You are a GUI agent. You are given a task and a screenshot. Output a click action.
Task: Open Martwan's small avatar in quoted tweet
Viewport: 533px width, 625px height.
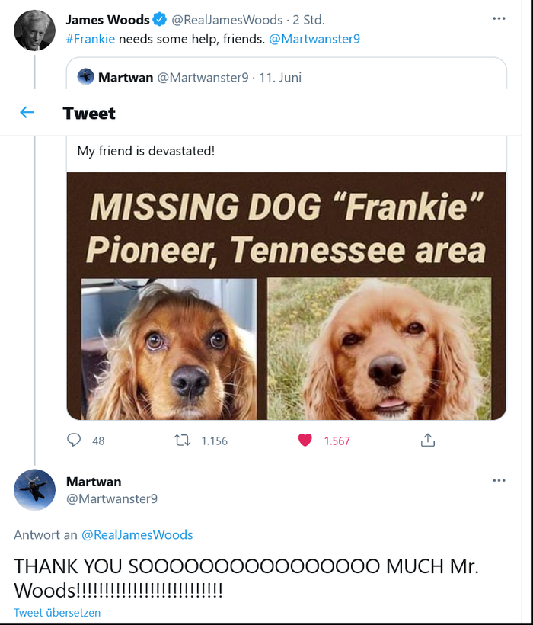click(x=86, y=77)
